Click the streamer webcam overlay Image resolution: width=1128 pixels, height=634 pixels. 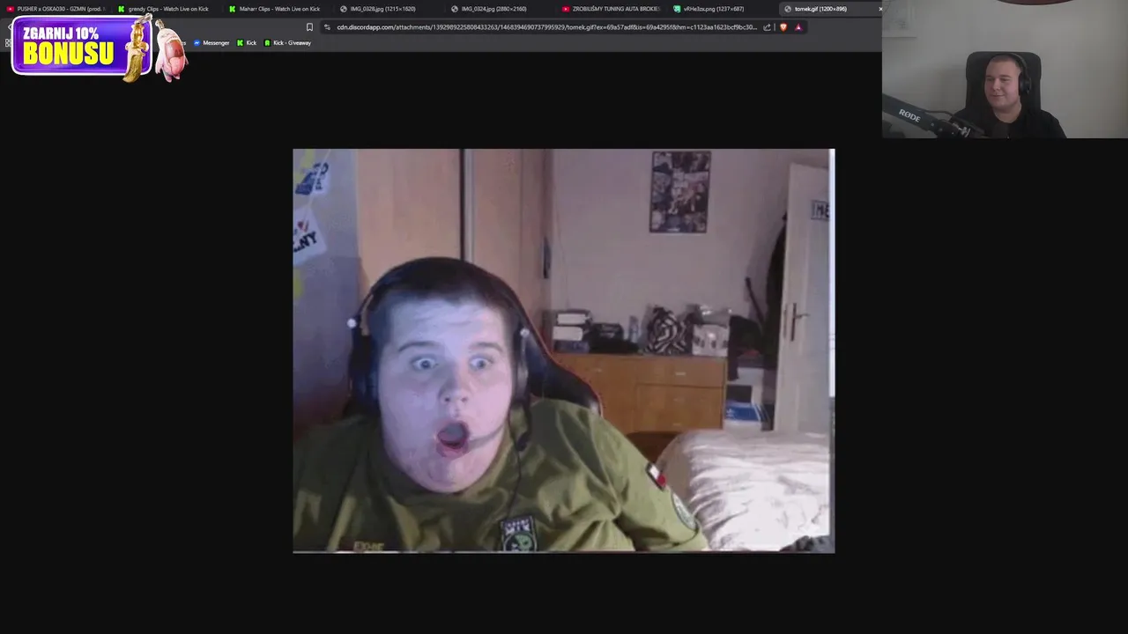1005,69
